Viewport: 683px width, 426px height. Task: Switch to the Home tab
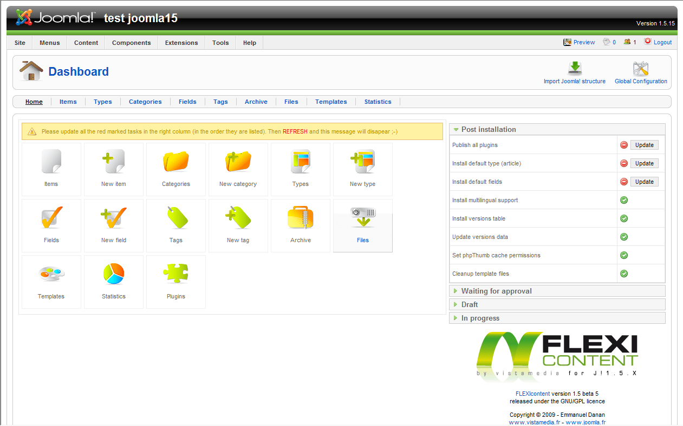(34, 102)
